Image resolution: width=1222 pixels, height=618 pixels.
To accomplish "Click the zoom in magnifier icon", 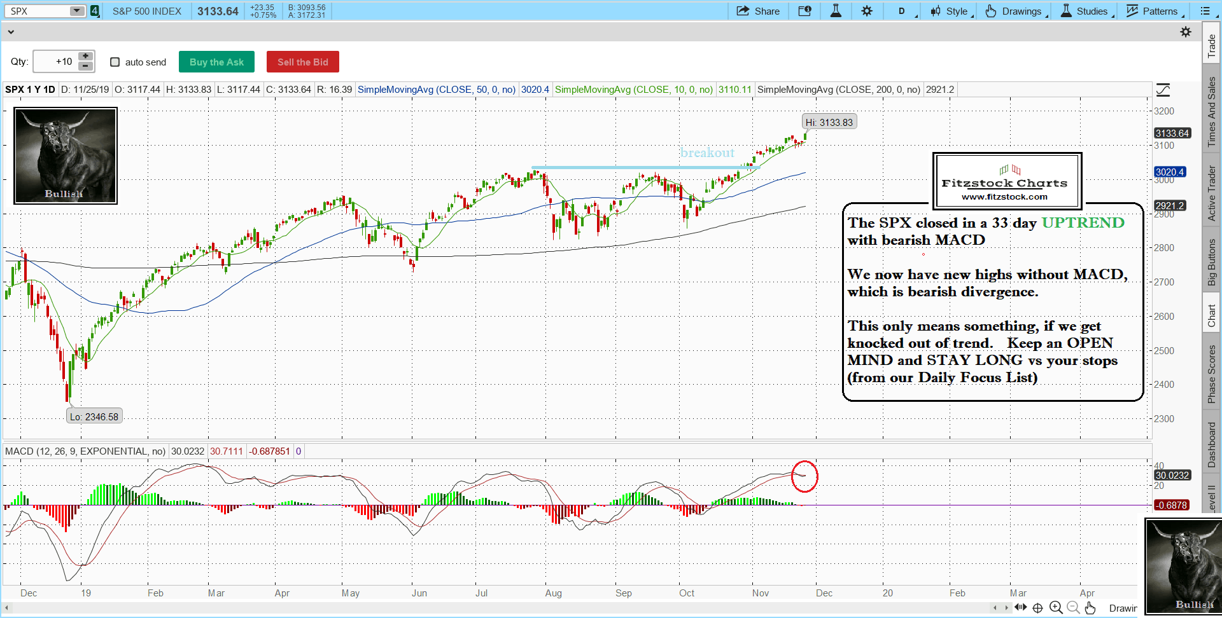I will tap(1056, 608).
